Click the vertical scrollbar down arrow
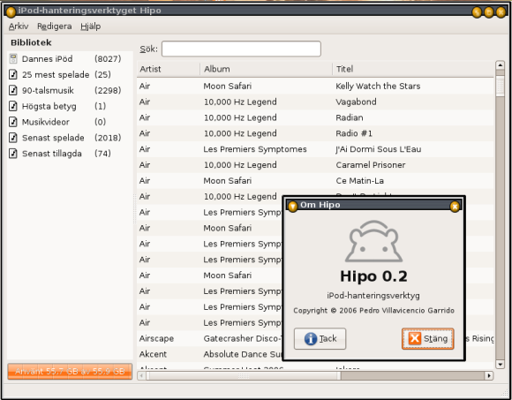The image size is (512, 400). [500, 364]
